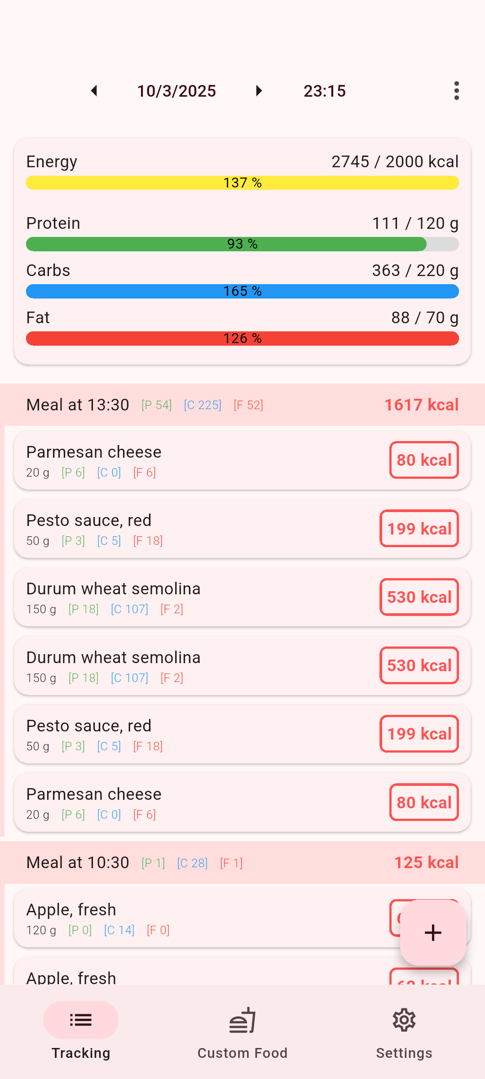Go to previous day arrow
This screenshot has width=485, height=1079.
(94, 91)
